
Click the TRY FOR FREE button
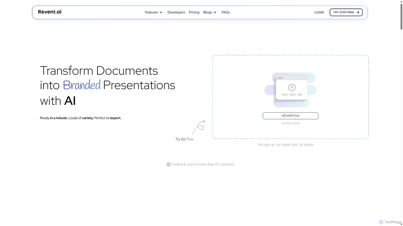346,12
